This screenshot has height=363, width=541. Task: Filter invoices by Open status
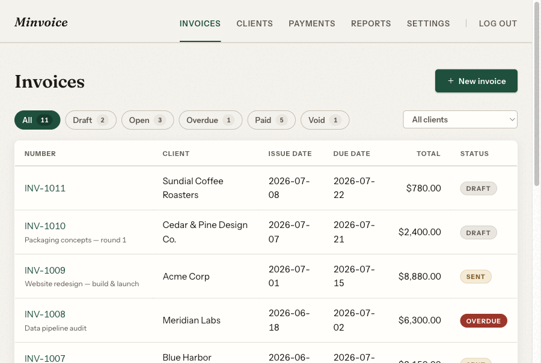147,120
